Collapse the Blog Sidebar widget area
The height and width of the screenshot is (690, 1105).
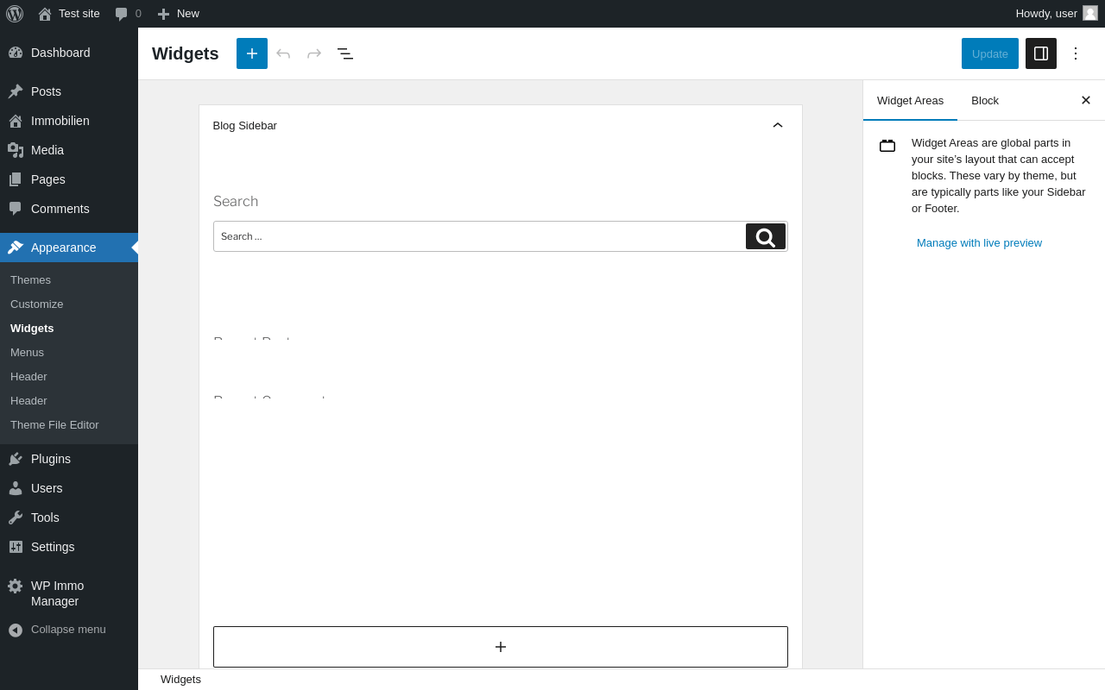pos(778,125)
